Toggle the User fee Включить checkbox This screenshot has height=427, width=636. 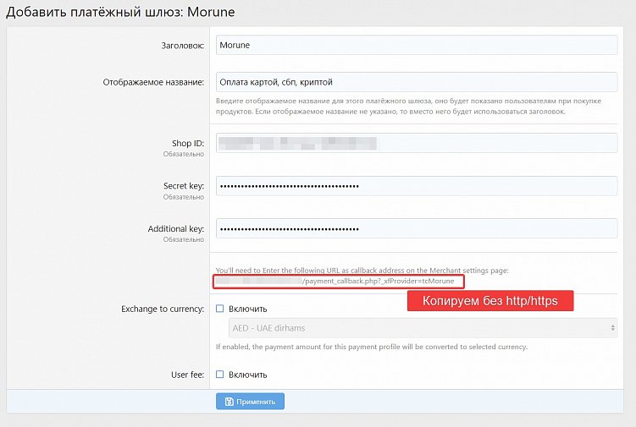tap(220, 375)
